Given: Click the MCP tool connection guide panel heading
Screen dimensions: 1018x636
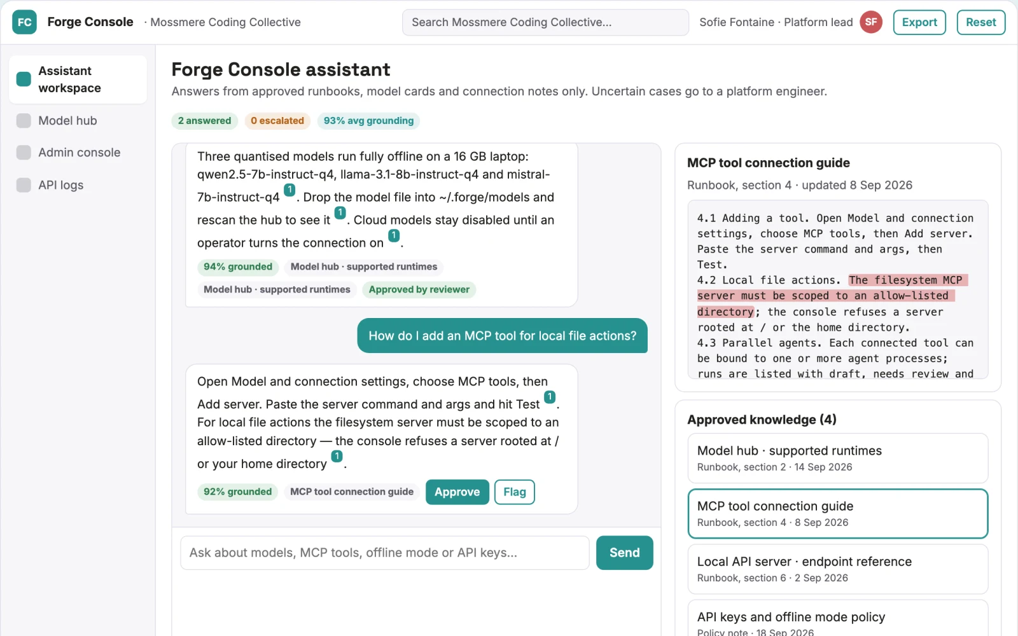Looking at the screenshot, I should coord(769,163).
